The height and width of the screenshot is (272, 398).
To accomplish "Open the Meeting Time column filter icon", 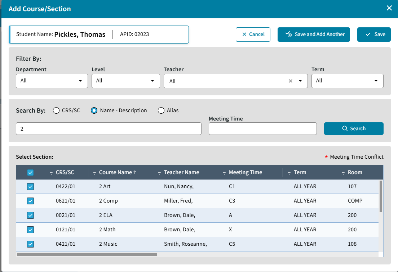I will point(224,172).
